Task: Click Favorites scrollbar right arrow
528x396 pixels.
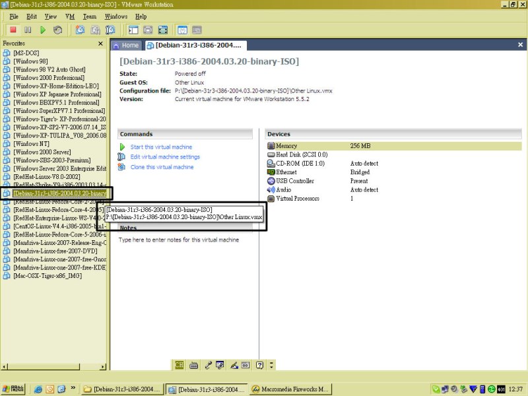Action: [x=103, y=367]
